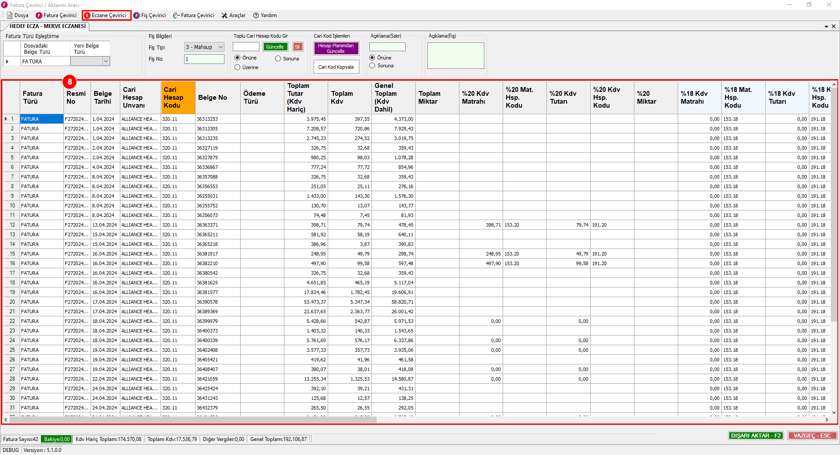Click the Yardım question mark icon
840x455 pixels.
[x=256, y=15]
